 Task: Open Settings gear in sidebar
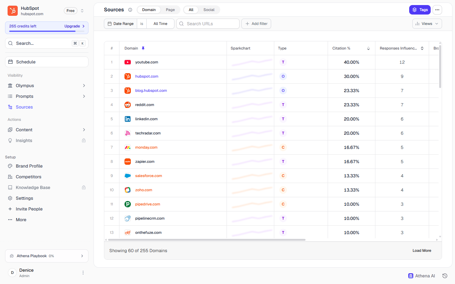coord(10,198)
